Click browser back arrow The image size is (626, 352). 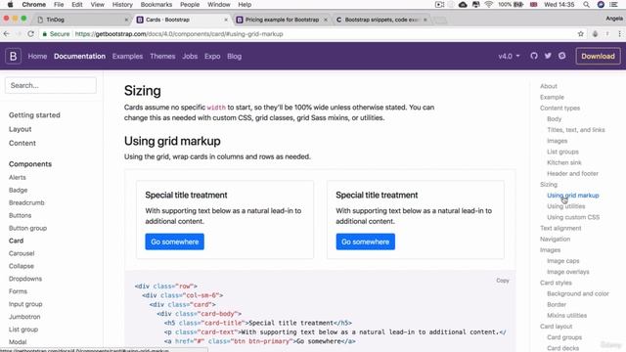click(7, 34)
